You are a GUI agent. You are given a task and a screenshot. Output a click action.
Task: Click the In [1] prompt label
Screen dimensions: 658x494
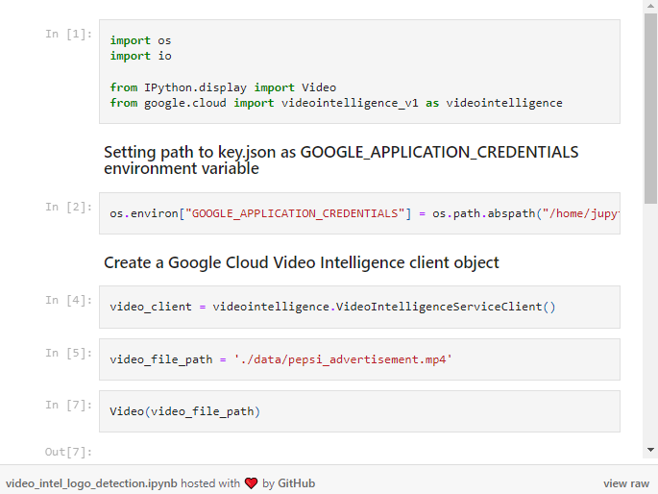pyautogui.click(x=68, y=34)
